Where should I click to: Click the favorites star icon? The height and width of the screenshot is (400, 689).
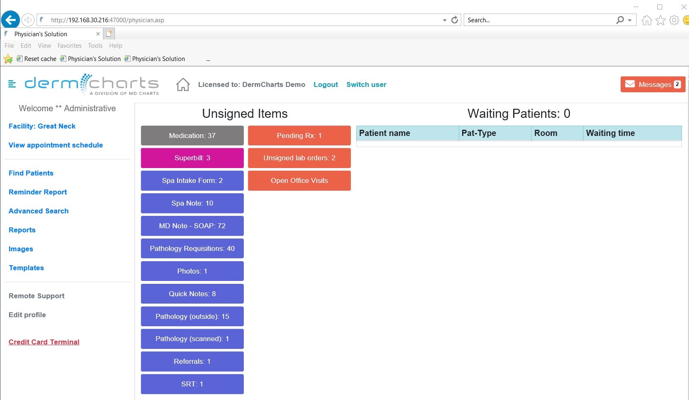660,20
